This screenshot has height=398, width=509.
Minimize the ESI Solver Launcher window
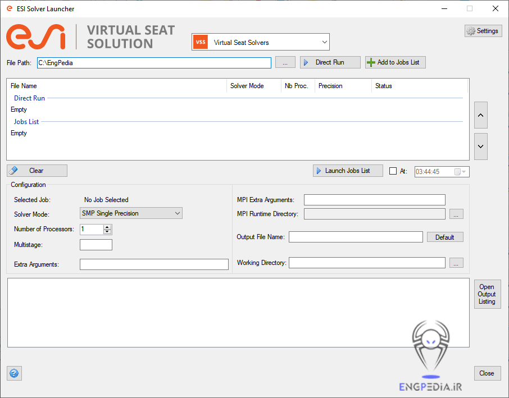(444, 9)
